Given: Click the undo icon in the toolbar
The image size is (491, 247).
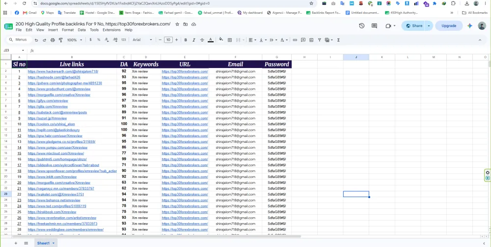Looking at the screenshot, I should pos(36,40).
